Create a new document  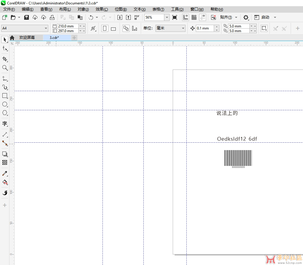coord(5,17)
